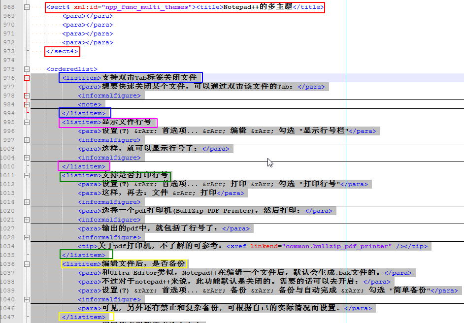Image resolution: width=464 pixels, height=323 pixels.
Task: Collapse the listitem fold at line 995
Action: pyautogui.click(x=27, y=123)
